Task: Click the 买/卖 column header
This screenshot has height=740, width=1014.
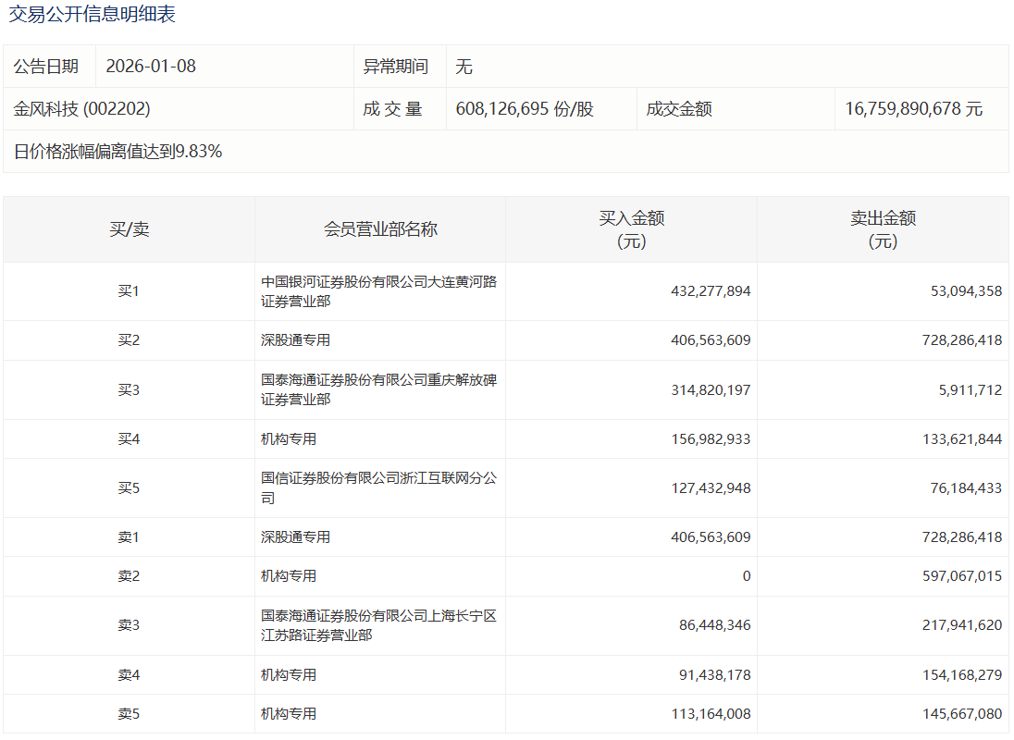Action: point(129,229)
